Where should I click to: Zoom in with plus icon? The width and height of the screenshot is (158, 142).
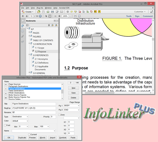[x=59, y=16]
